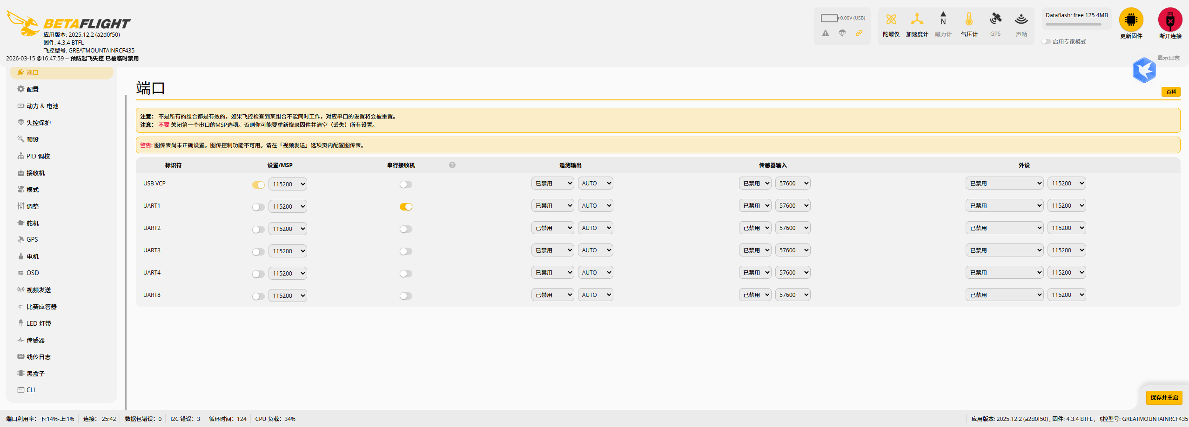Switch to the OSD tab

(61, 273)
